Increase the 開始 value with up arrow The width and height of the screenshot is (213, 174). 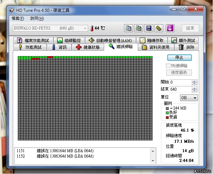pyautogui.click(x=195, y=81)
